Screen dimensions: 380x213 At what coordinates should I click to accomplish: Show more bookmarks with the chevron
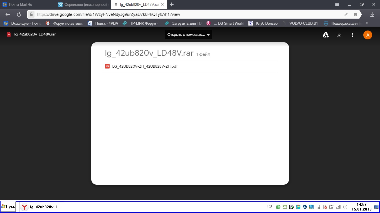pos(367,23)
